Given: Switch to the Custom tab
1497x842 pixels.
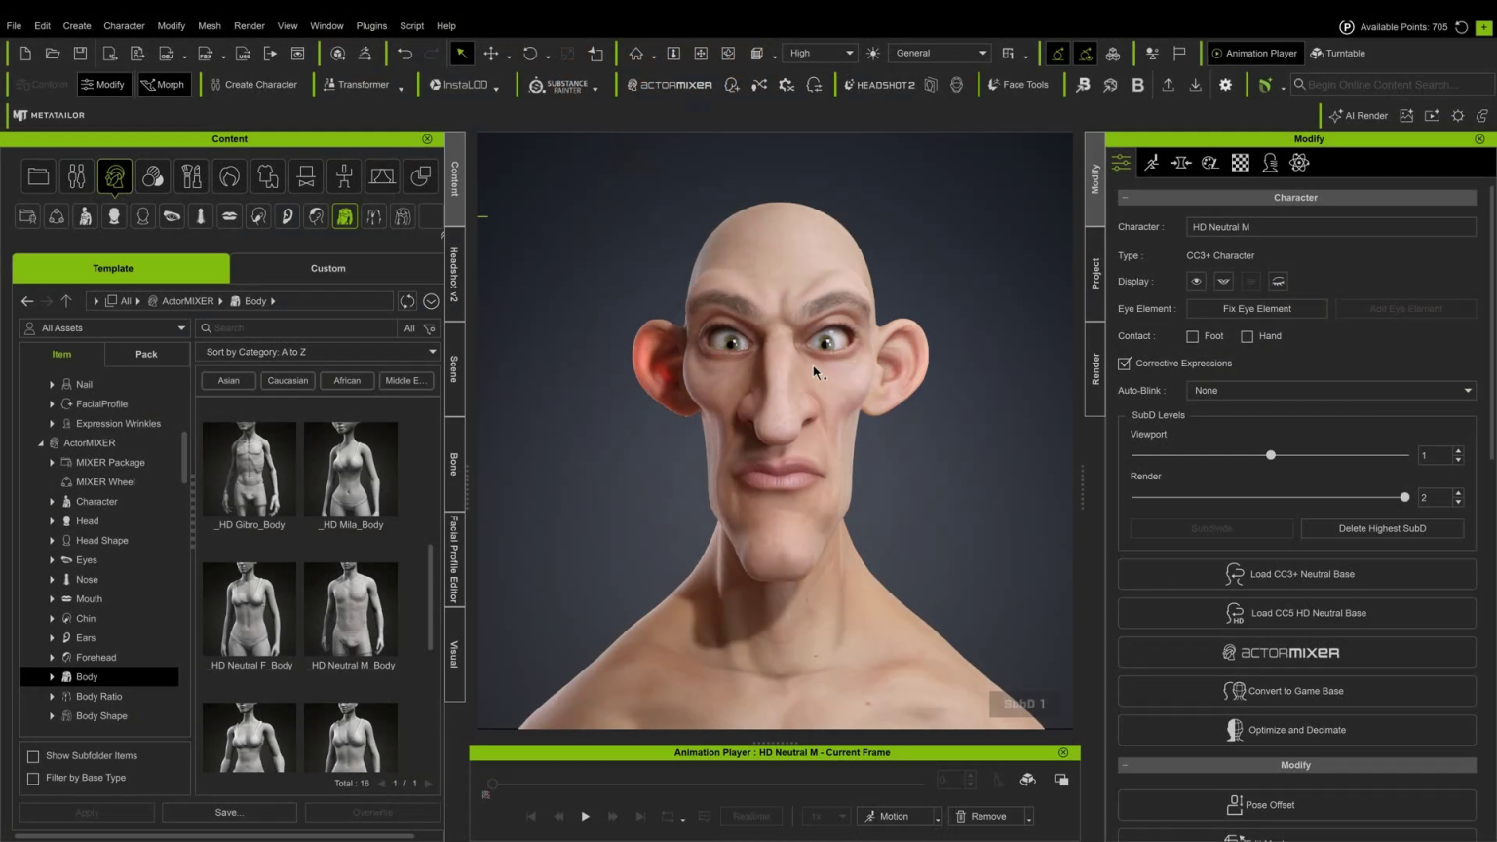Looking at the screenshot, I should 327,268.
